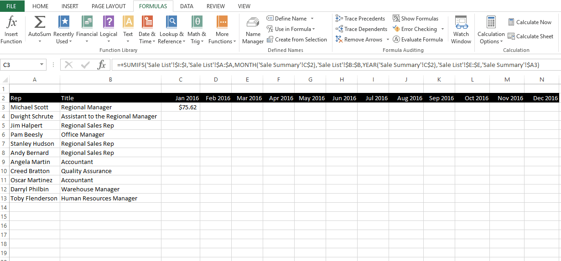Select the Jim Halpert cell
The height and width of the screenshot is (261, 561).
pyautogui.click(x=35, y=125)
